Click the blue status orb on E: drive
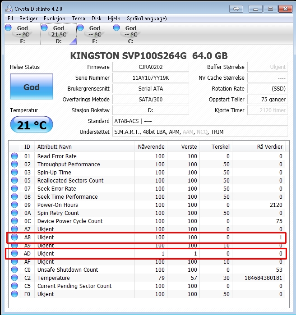 pyautogui.click(x=80, y=27)
